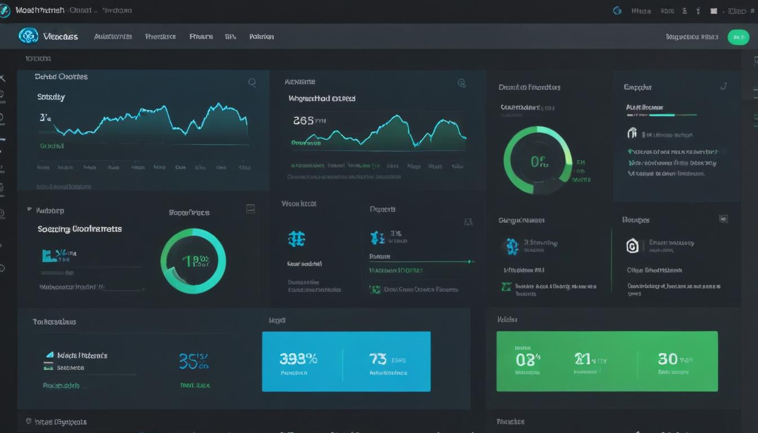Click the blue puzzle icon under Weekly panel

(296, 239)
